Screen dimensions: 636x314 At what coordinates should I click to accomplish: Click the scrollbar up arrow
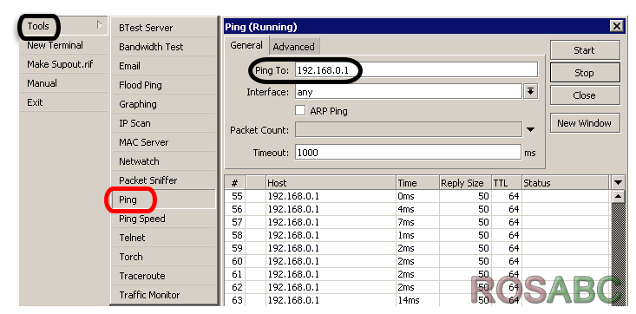[618, 196]
